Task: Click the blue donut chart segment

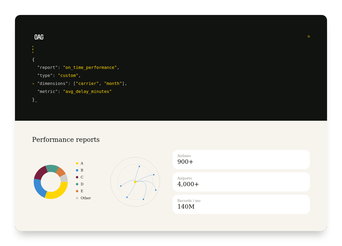Action: pyautogui.click(x=39, y=188)
